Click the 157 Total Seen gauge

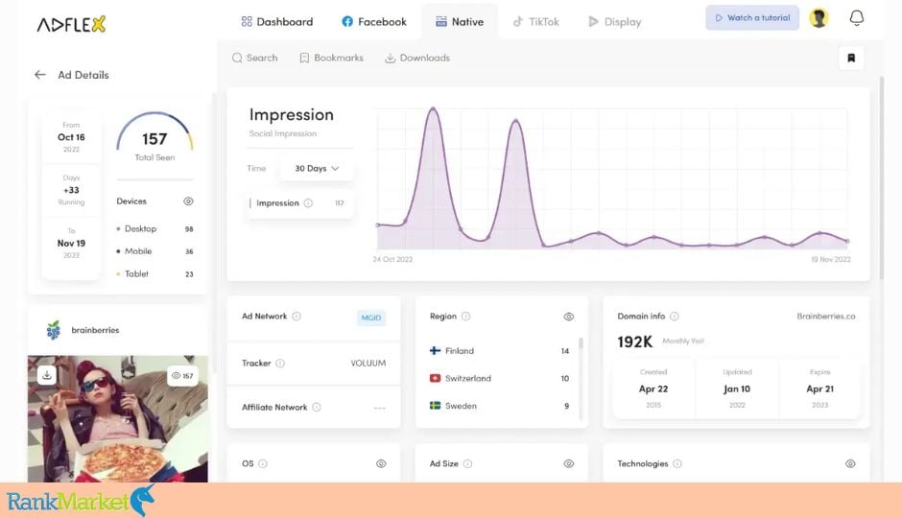(x=154, y=138)
